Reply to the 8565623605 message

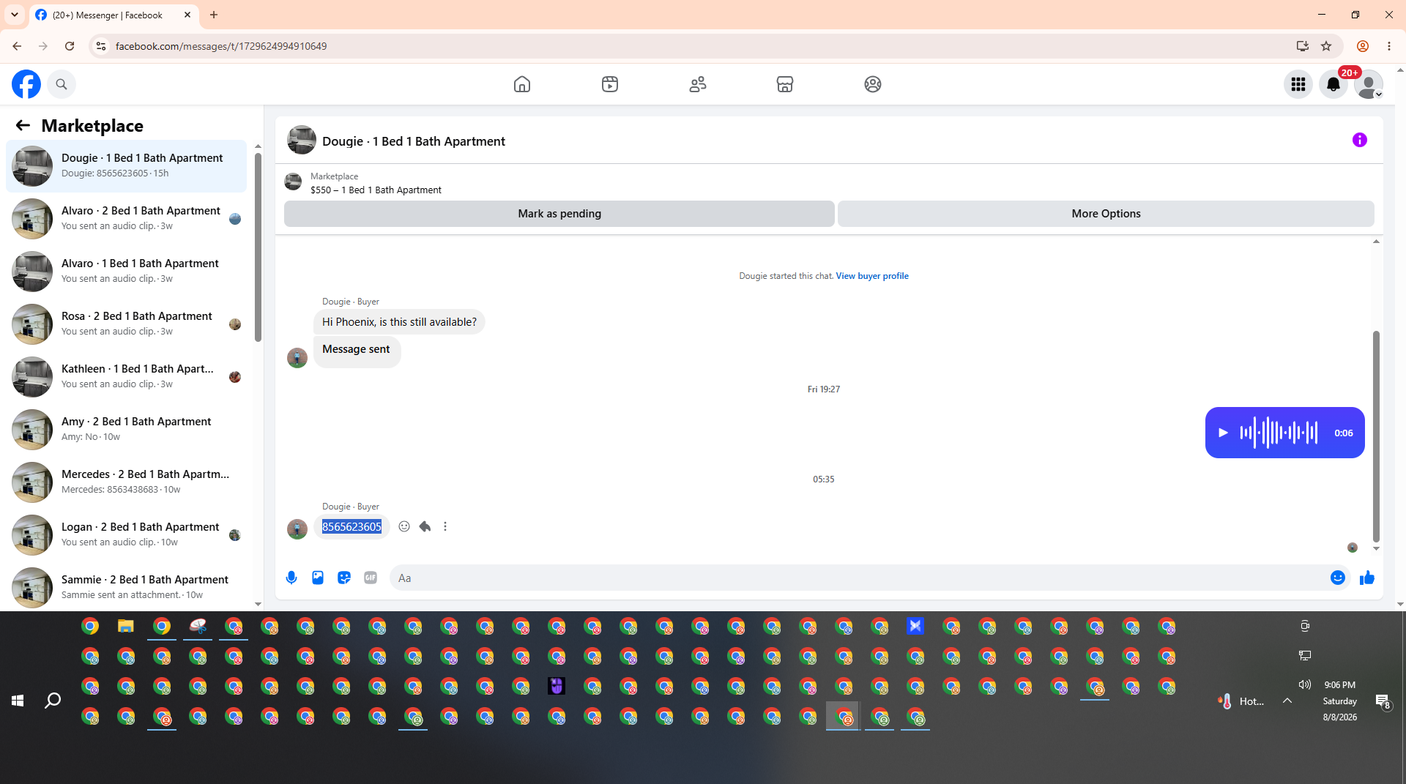[425, 526]
